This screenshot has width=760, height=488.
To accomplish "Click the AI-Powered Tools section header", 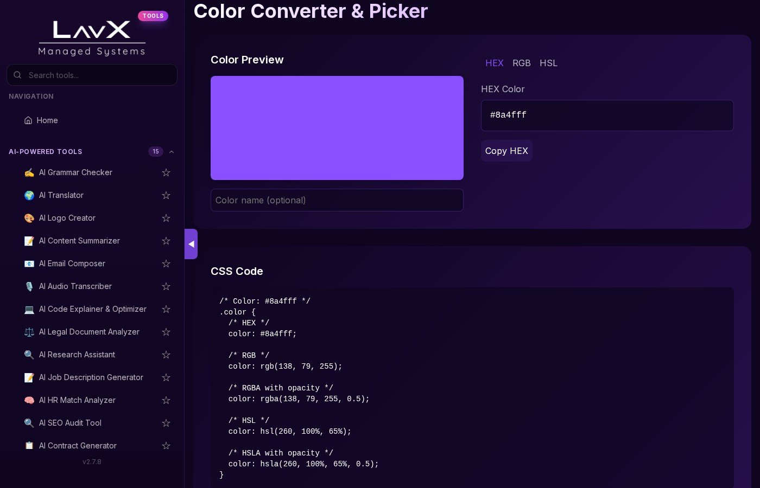I will point(46,152).
